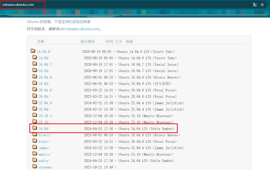The height and width of the screenshot is (170, 270).
Task: Click the 14.04.6/ row's '2020-08-18 08:05' timestamp
Action: coord(97,52)
